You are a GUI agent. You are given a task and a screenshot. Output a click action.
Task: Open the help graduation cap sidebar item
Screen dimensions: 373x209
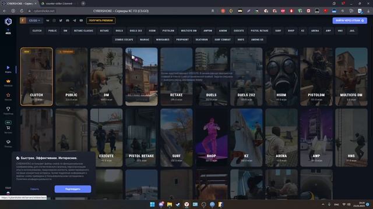pos(8,143)
